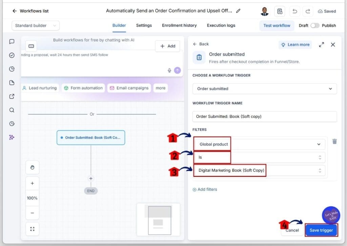Screen dimensions: 347x246
Task: Open the checkmark circle sidebar icon
Action: point(12,55)
